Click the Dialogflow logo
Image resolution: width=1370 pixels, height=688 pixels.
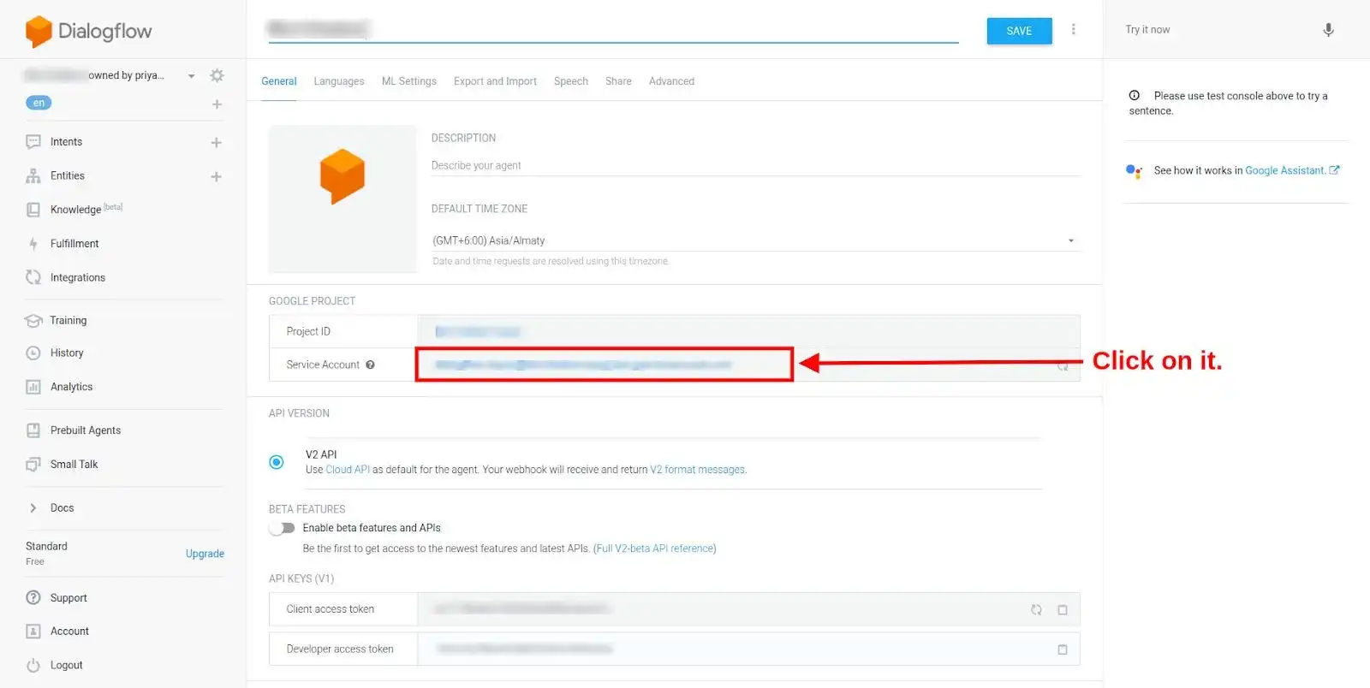pyautogui.click(x=88, y=31)
